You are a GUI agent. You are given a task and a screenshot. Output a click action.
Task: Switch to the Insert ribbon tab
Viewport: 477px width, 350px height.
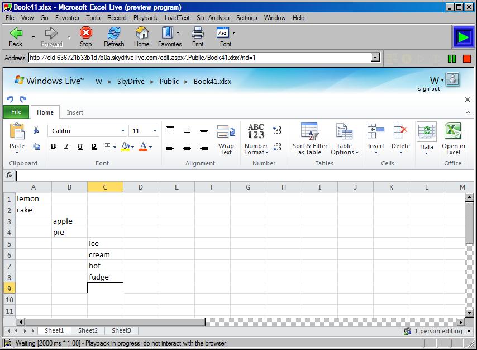coord(75,112)
